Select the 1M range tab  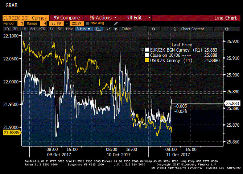24,29
